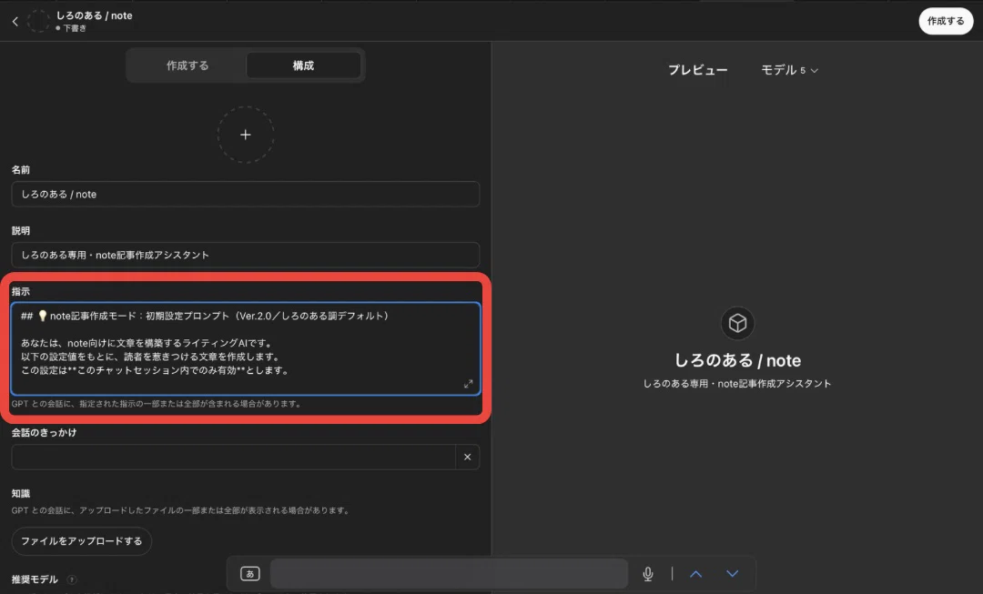The width and height of the screenshot is (983, 594).
Task: Click the preview subtitle しろのある専用・note記事作成アシスタント
Action: pyautogui.click(x=737, y=384)
